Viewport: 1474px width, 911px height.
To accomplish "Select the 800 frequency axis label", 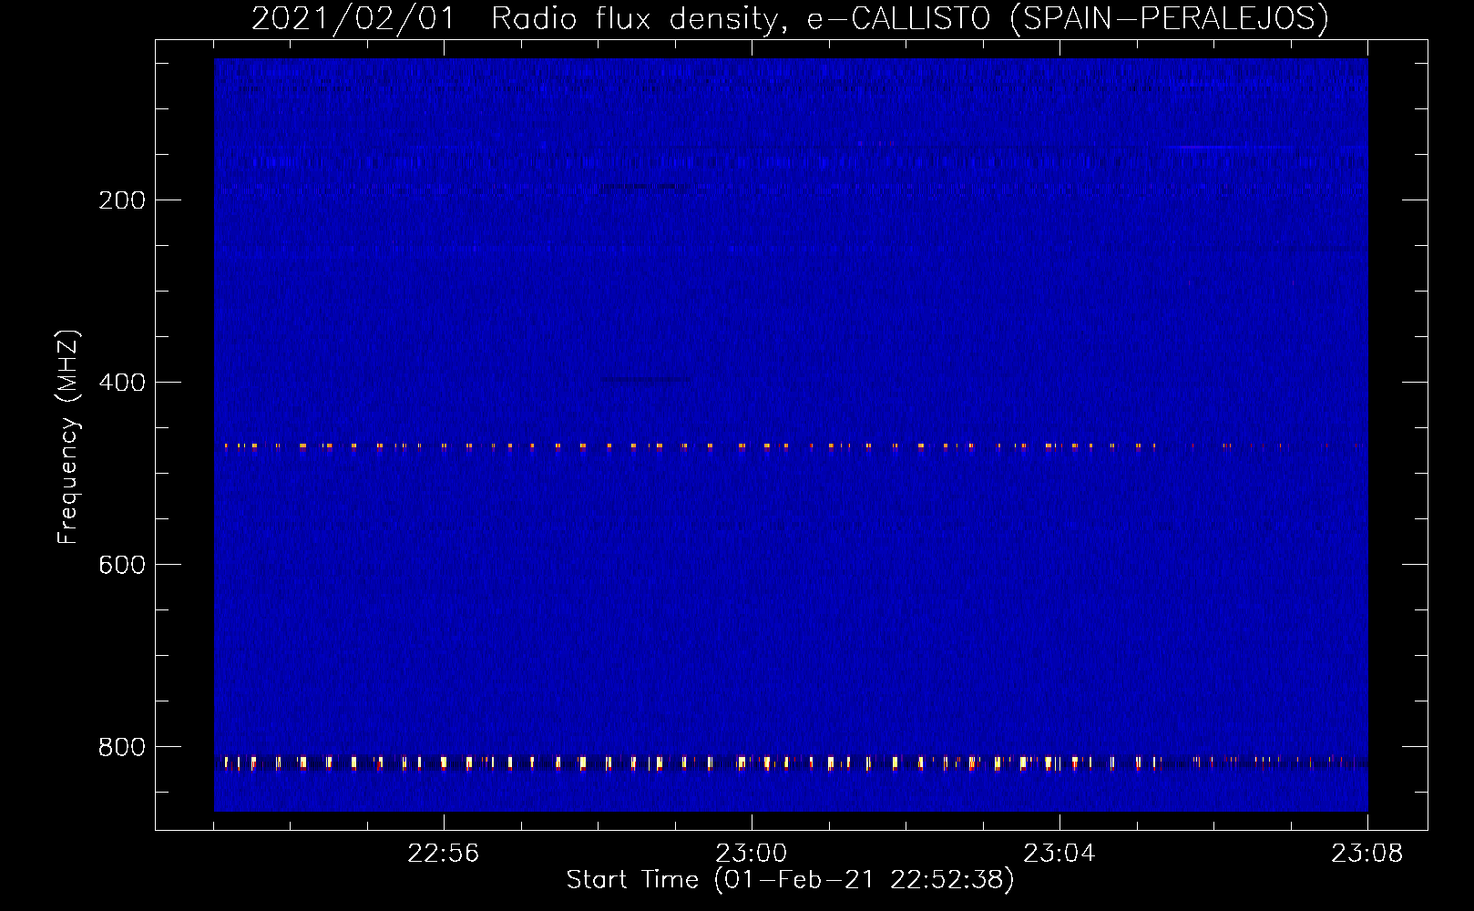I will click(122, 747).
